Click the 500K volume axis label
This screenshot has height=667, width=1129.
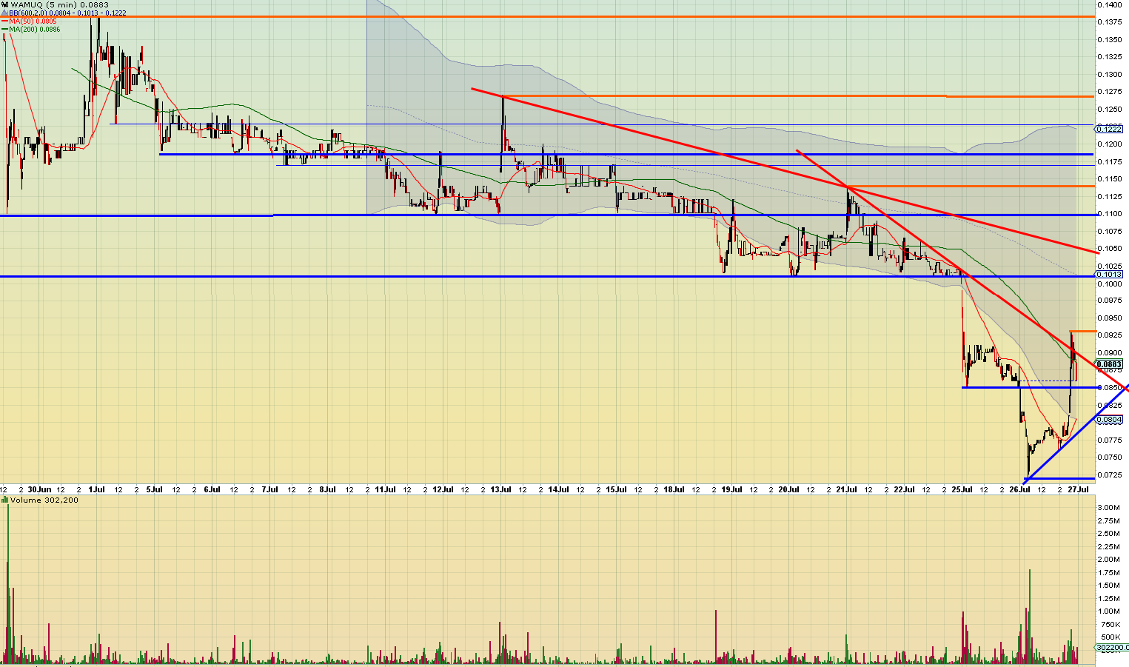tap(1110, 637)
